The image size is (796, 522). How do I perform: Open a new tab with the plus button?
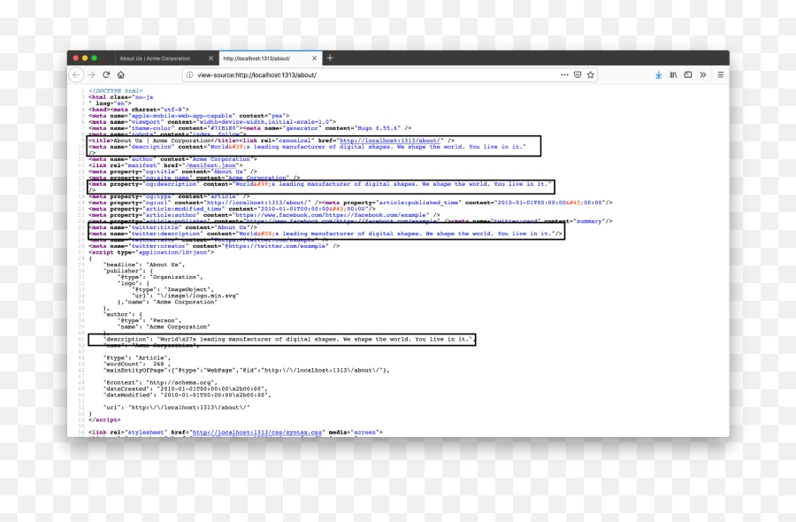click(330, 58)
